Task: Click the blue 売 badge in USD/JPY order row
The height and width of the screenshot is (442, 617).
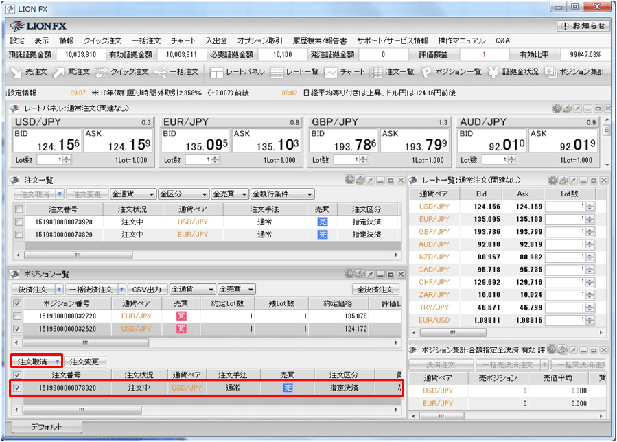Action: click(323, 222)
